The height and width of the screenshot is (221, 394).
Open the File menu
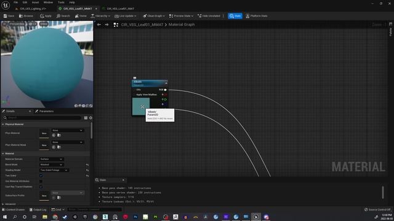[15, 2]
